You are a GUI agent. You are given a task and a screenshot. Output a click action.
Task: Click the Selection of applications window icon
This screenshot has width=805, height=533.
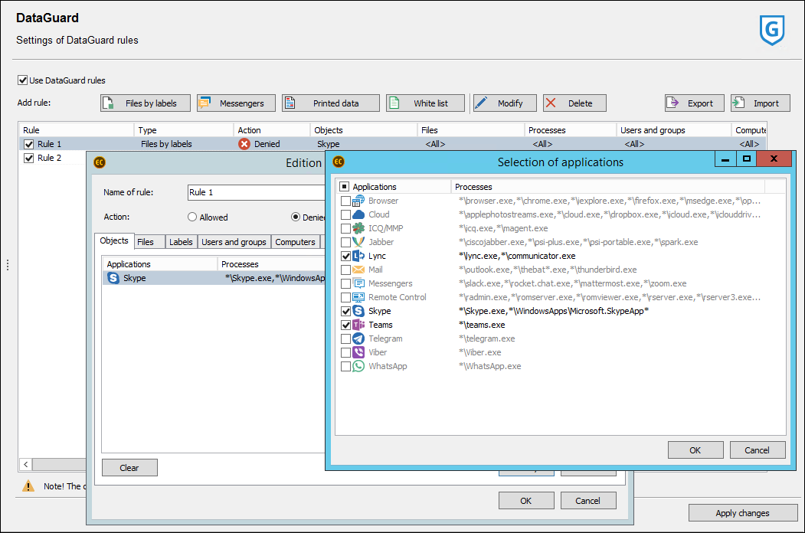pyautogui.click(x=339, y=162)
